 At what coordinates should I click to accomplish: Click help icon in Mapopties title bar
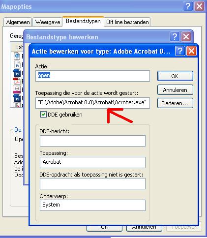tap(188, 6)
